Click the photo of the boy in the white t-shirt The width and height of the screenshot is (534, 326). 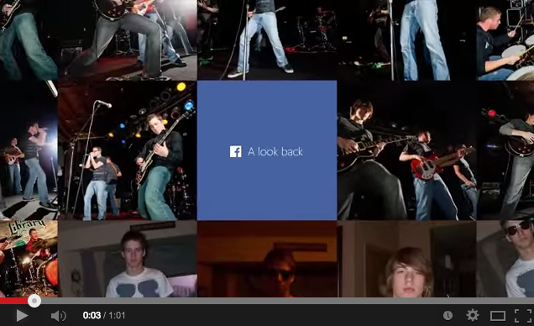(128, 259)
